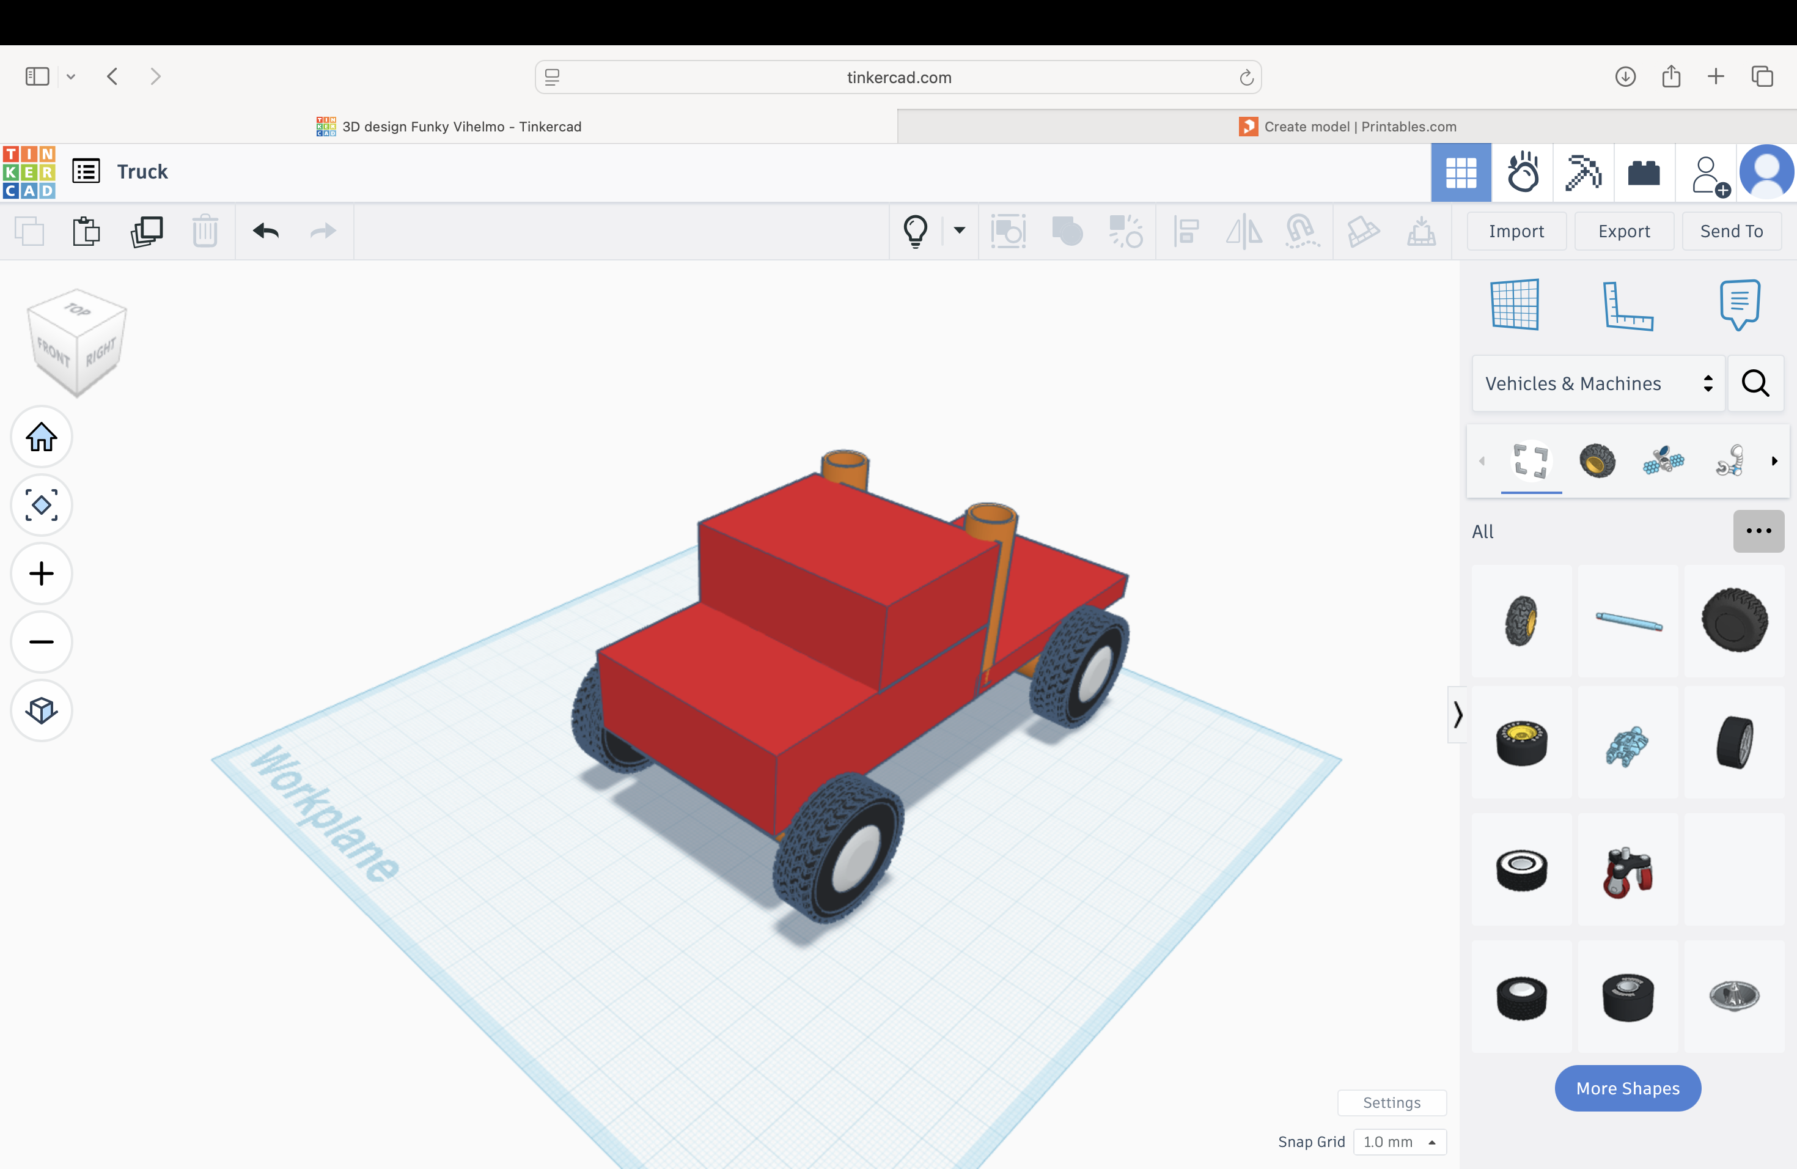The width and height of the screenshot is (1797, 1169).
Task: Select the white-wall tire shape
Action: 1521,870
